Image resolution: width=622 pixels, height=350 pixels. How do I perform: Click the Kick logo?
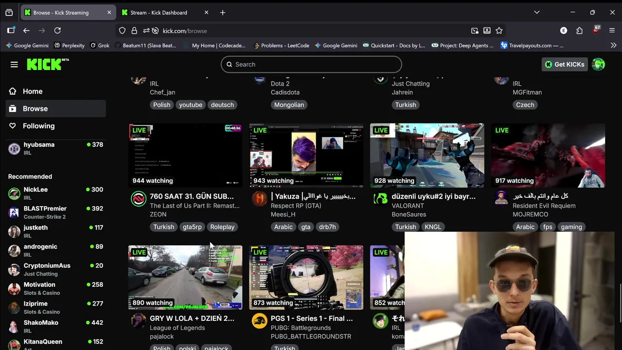48,64
